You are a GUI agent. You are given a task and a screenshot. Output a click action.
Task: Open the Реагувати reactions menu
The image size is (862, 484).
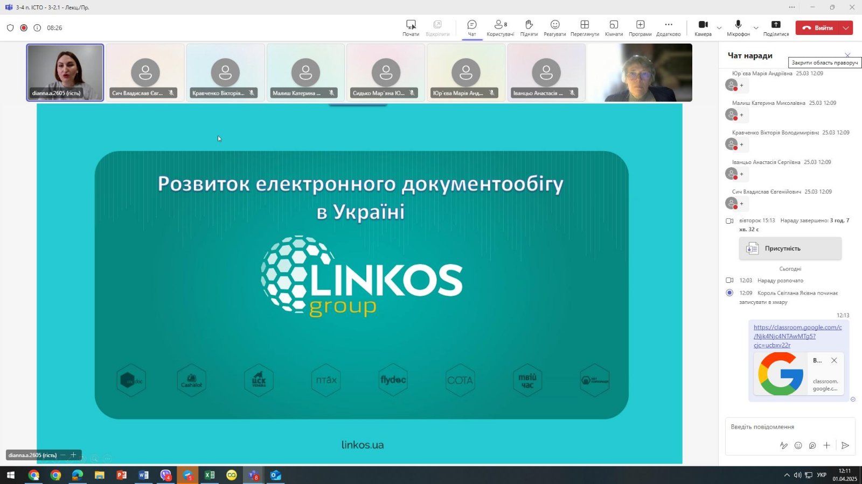coord(555,28)
